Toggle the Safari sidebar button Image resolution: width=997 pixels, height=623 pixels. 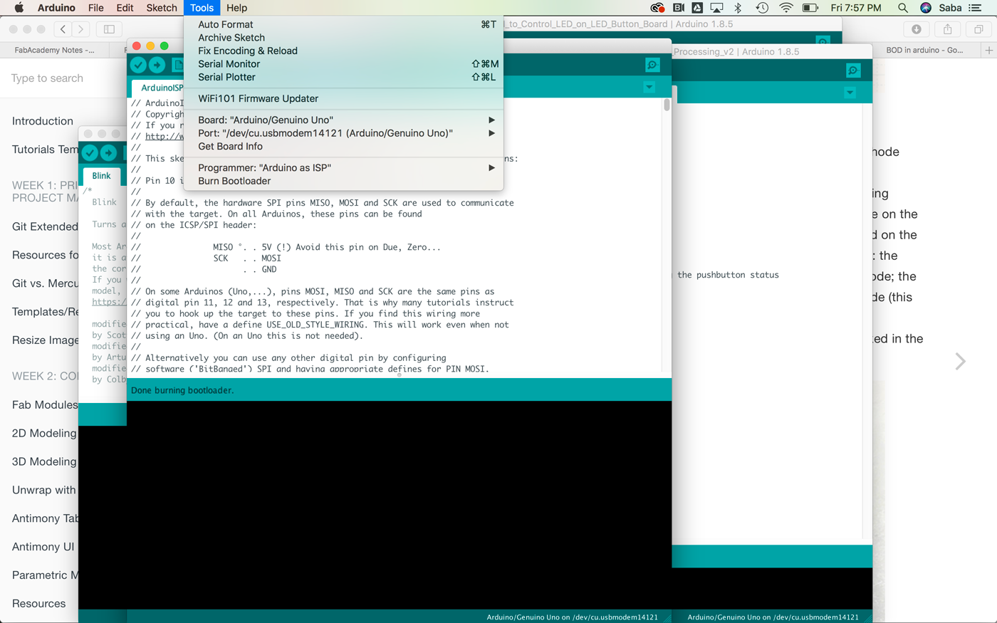(x=109, y=29)
